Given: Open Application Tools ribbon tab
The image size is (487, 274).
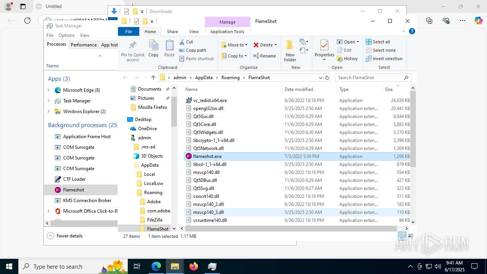Looking at the screenshot, I should point(227,32).
